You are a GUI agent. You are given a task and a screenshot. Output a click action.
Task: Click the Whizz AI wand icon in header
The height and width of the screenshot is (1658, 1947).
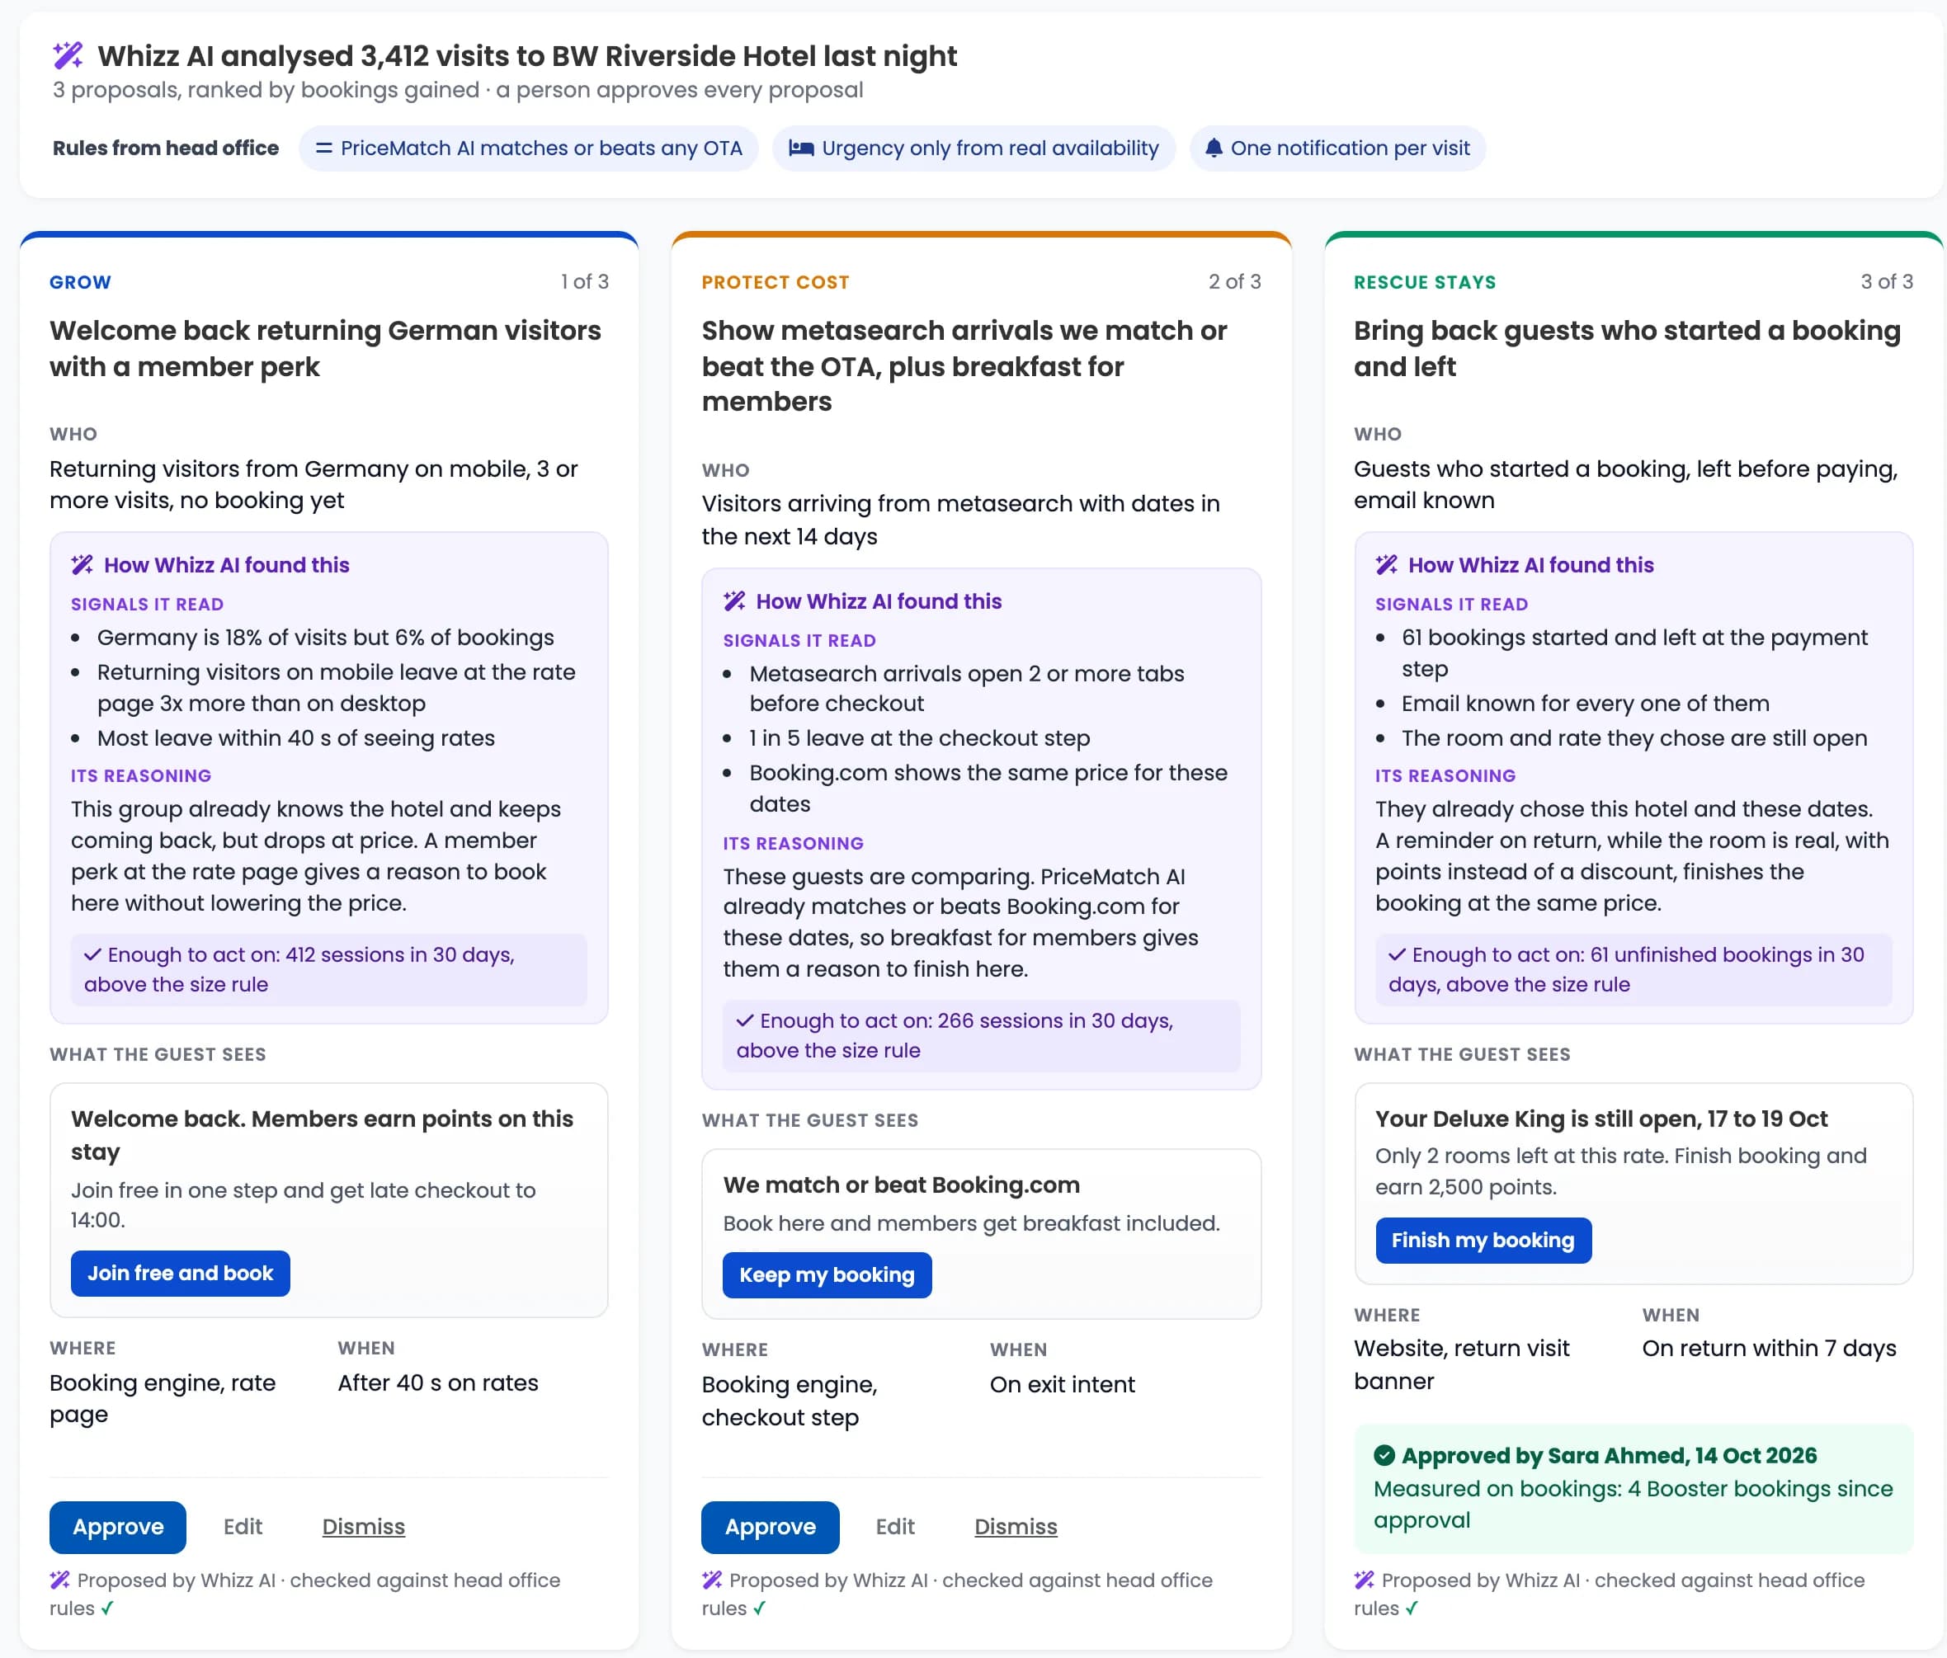click(68, 55)
